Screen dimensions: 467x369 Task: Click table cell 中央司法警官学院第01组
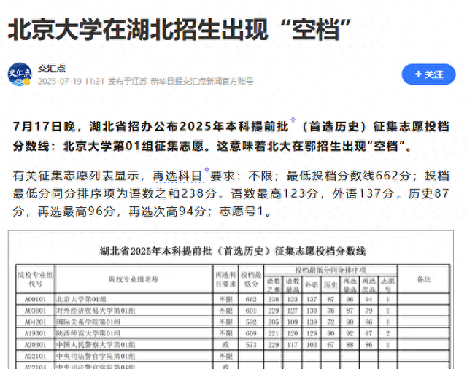point(134,356)
